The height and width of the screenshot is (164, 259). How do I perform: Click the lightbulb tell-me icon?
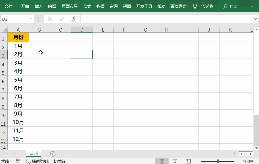coord(195,6)
